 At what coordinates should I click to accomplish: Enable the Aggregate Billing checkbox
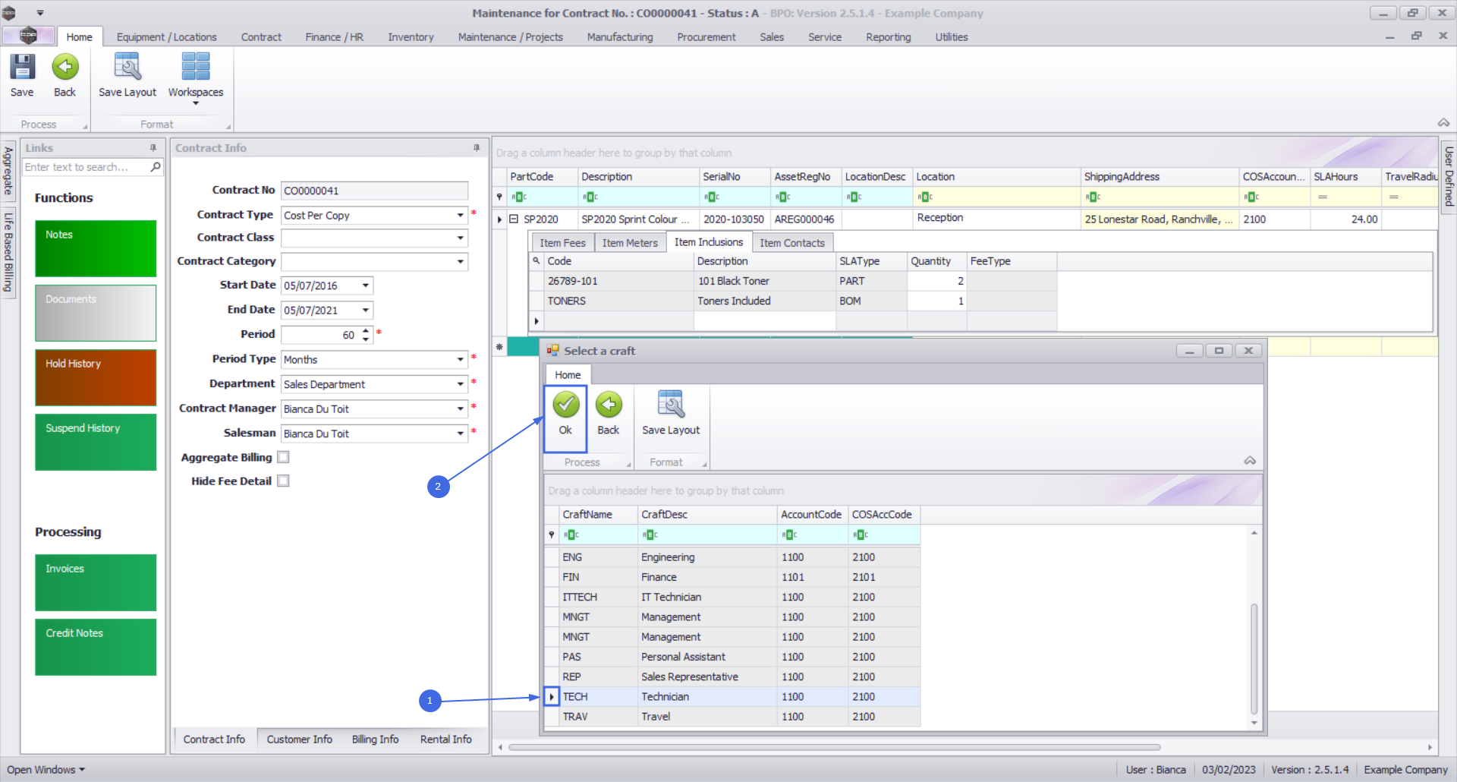tap(284, 457)
